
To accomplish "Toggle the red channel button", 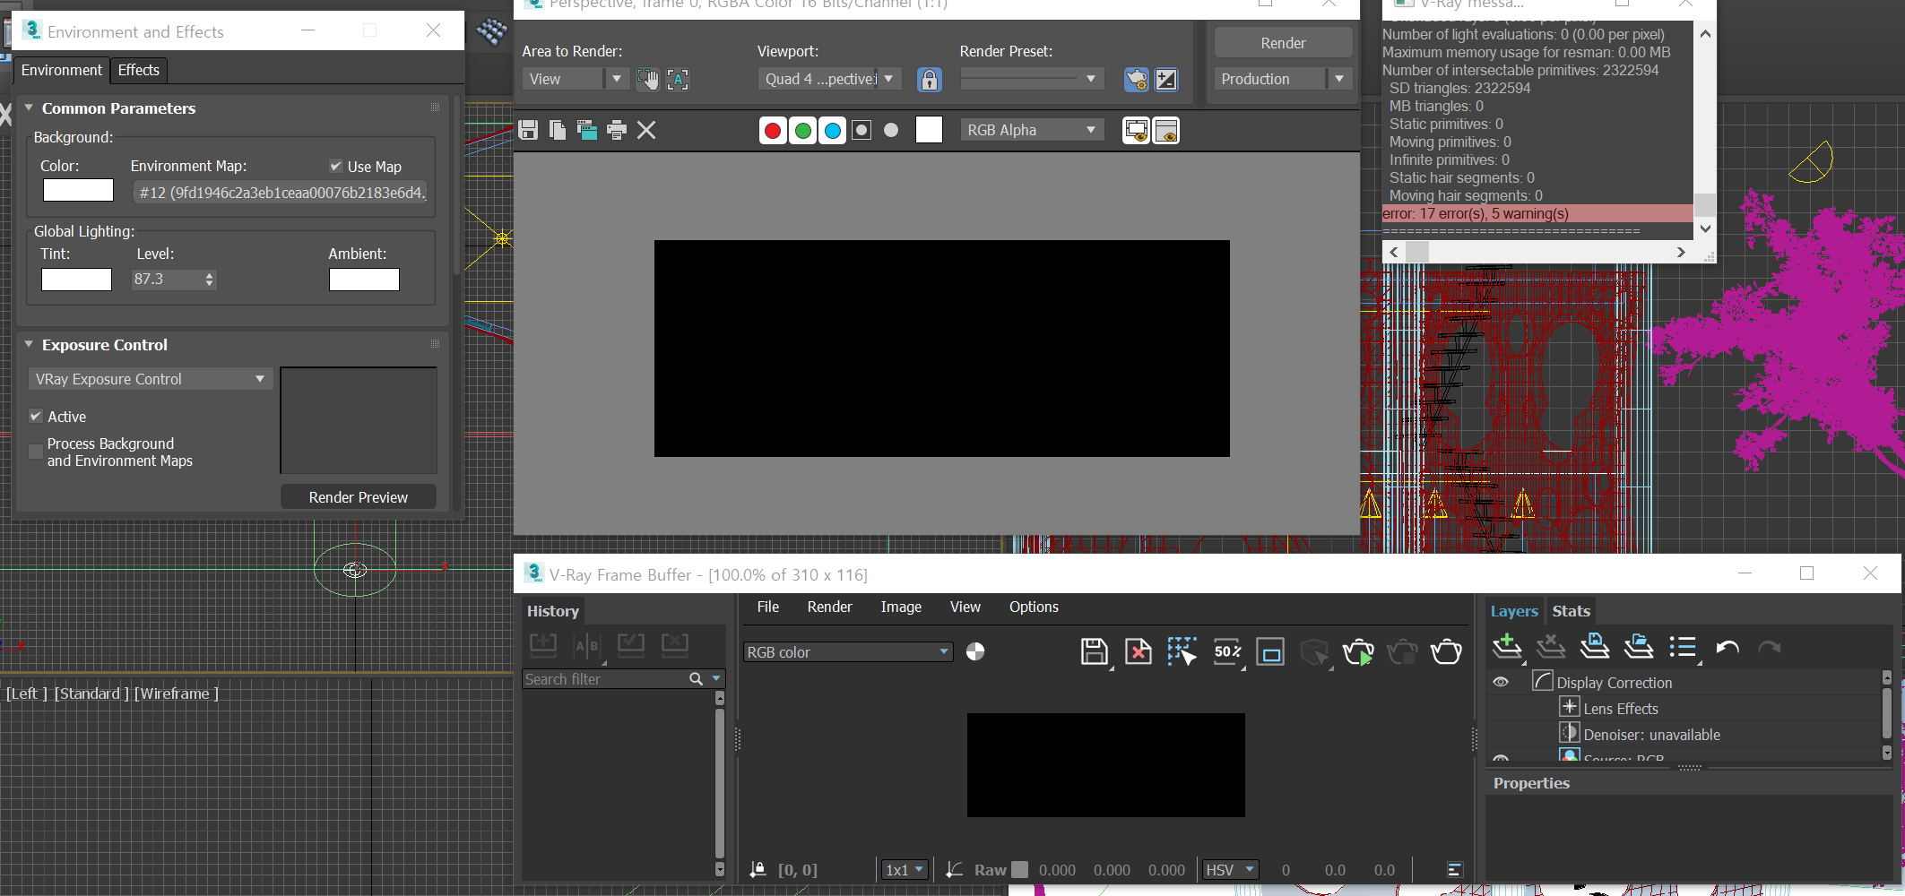I will click(773, 130).
